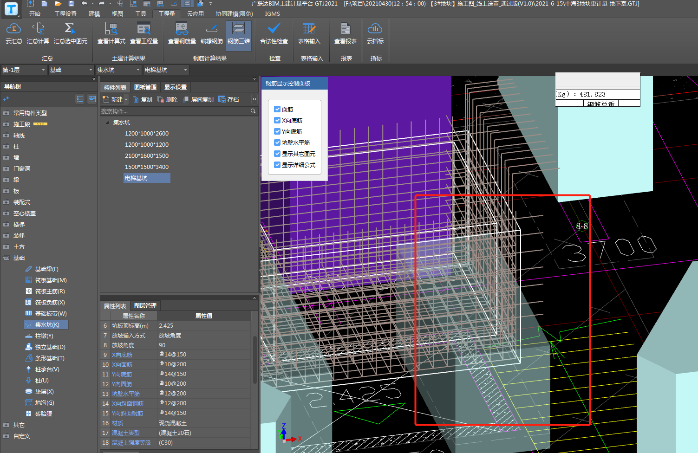698x453 pixels.
Task: Click the 层间复制 button
Action: click(198, 99)
